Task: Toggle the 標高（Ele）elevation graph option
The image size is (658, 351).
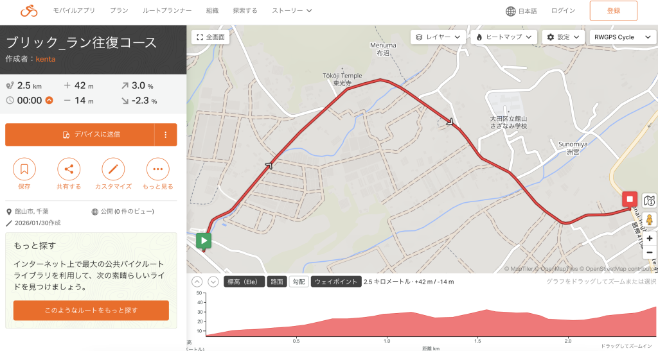Action: pyautogui.click(x=244, y=282)
